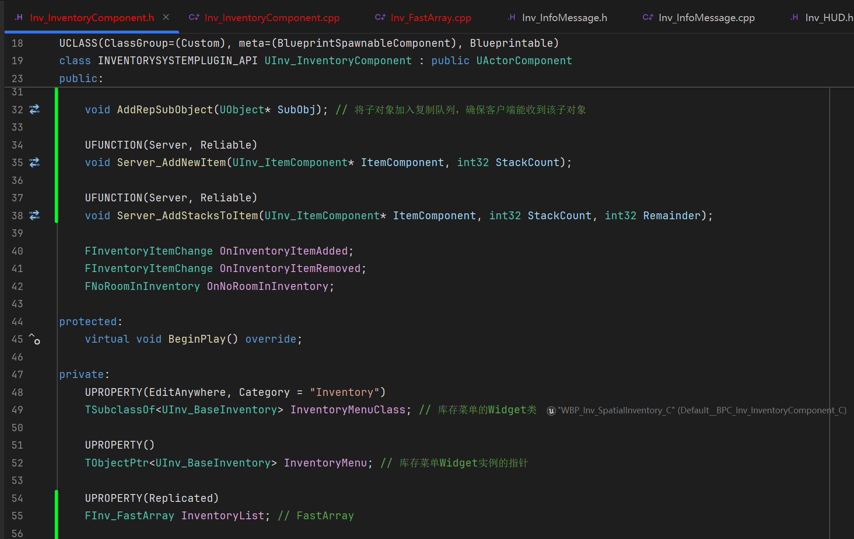Switch to the Inv_HUD.h tab
This screenshot has width=854, height=539.
pos(829,17)
